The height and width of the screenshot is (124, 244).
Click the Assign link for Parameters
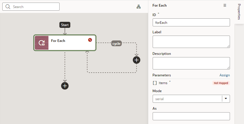(x=225, y=75)
